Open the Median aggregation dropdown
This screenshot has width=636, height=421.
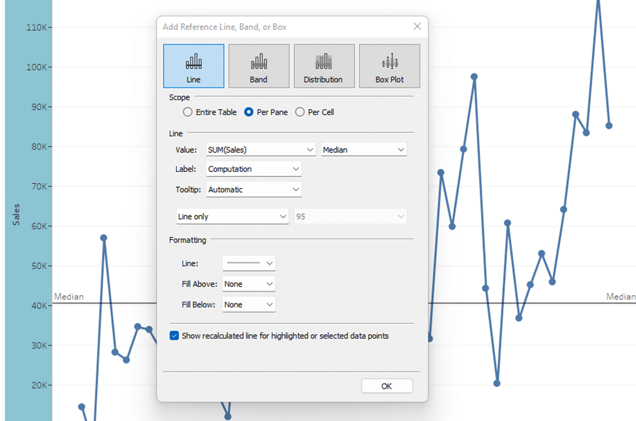pyautogui.click(x=364, y=149)
